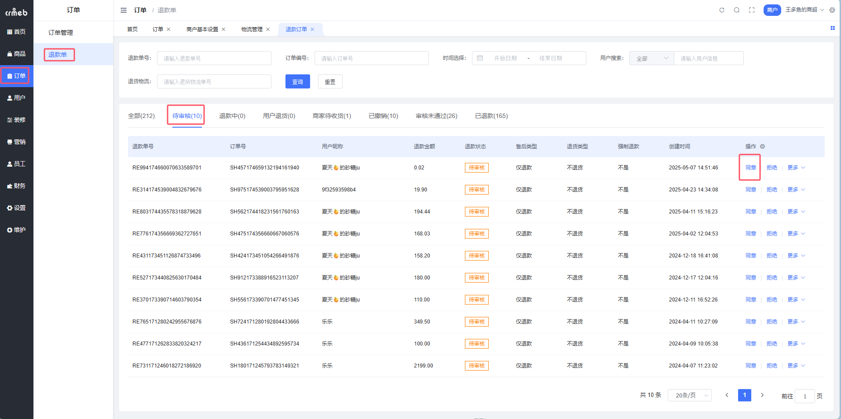The height and width of the screenshot is (419, 841).
Task: Open the settings gear in top-right corner
Action: tap(832, 10)
